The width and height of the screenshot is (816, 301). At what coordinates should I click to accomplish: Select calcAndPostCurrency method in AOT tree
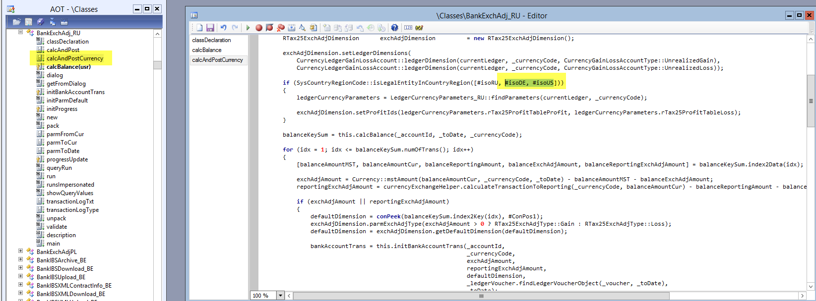pos(75,58)
